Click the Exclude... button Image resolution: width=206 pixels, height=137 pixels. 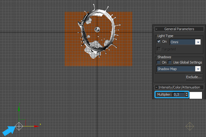click(x=194, y=77)
